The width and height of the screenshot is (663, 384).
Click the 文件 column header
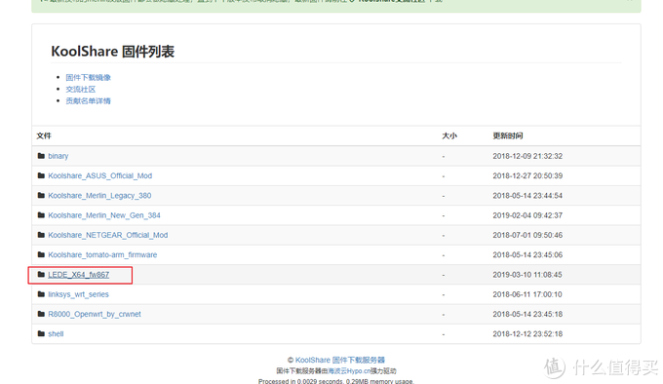pyautogui.click(x=44, y=135)
